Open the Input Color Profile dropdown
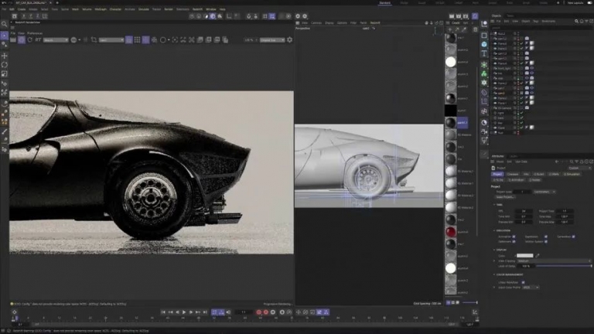The height and width of the screenshot is (334, 594). pos(531,287)
